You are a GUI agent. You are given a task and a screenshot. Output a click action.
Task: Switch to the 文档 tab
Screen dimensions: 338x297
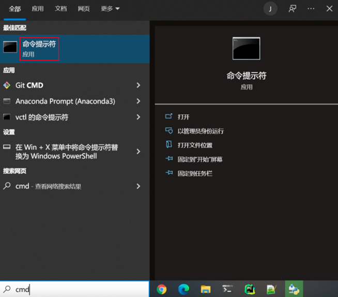61,9
